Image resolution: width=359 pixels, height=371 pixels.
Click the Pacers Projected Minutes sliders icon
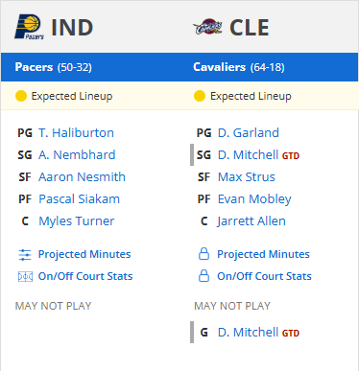coord(25,255)
